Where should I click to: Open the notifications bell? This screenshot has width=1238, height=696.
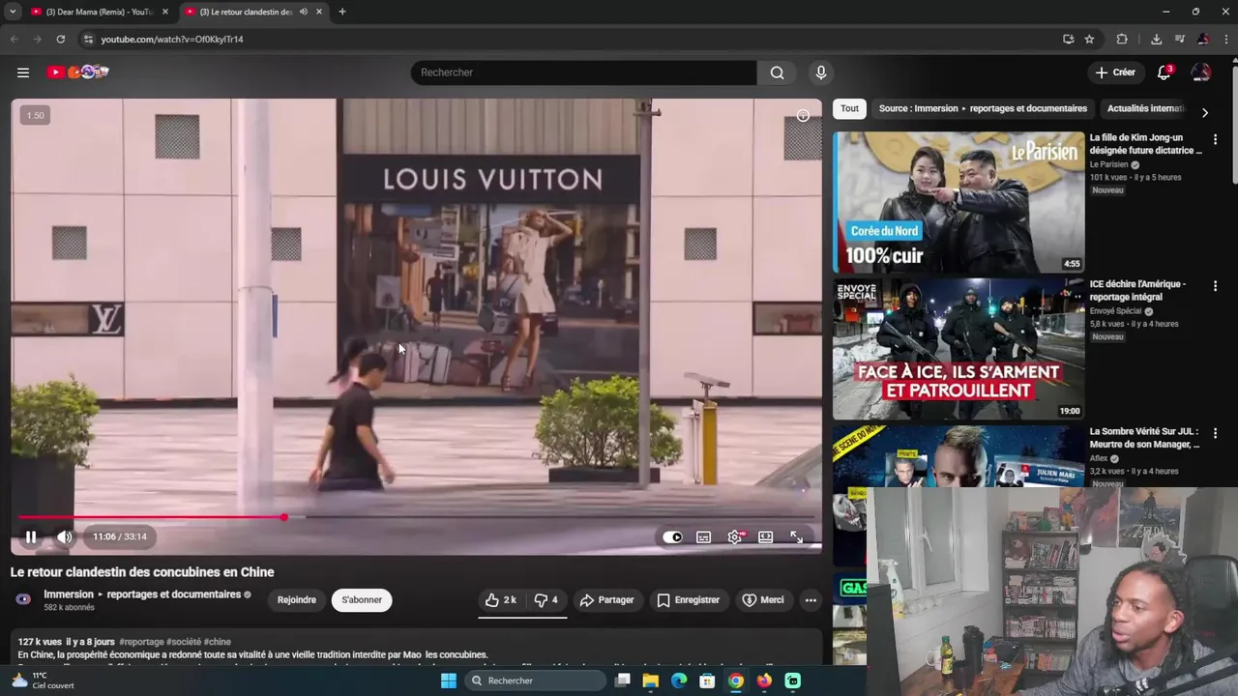[x=1164, y=72]
